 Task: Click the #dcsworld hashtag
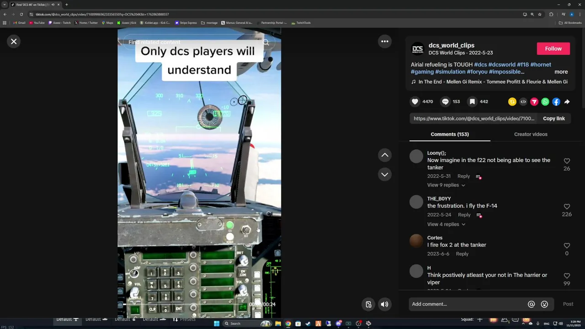[502, 65]
